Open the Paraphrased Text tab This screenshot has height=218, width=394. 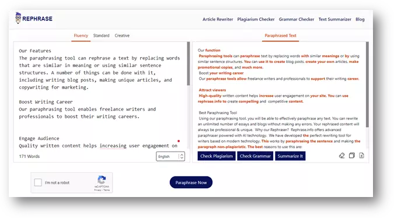click(280, 36)
